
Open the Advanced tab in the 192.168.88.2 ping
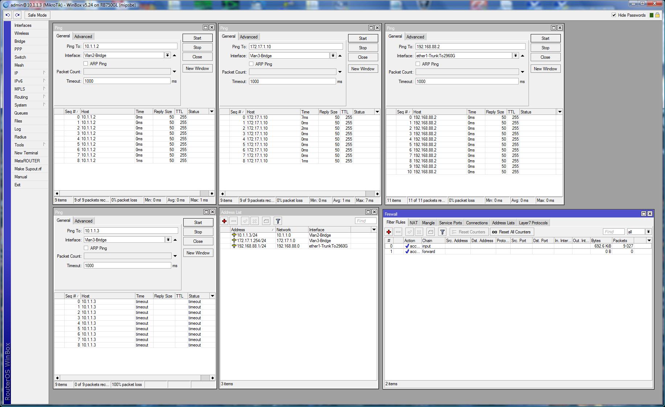tap(415, 36)
